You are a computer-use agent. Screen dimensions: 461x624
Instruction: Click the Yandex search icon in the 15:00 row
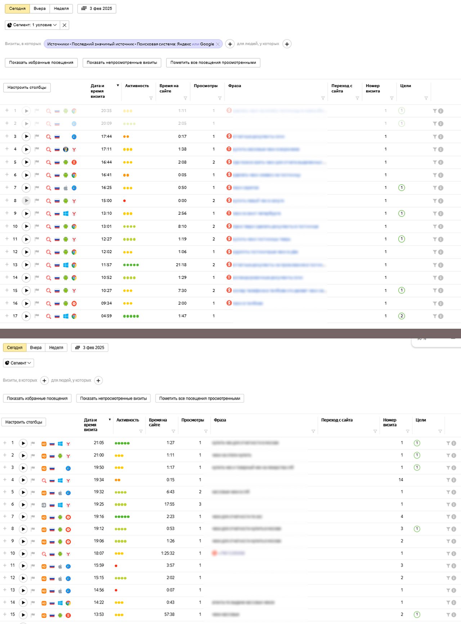[x=229, y=200]
